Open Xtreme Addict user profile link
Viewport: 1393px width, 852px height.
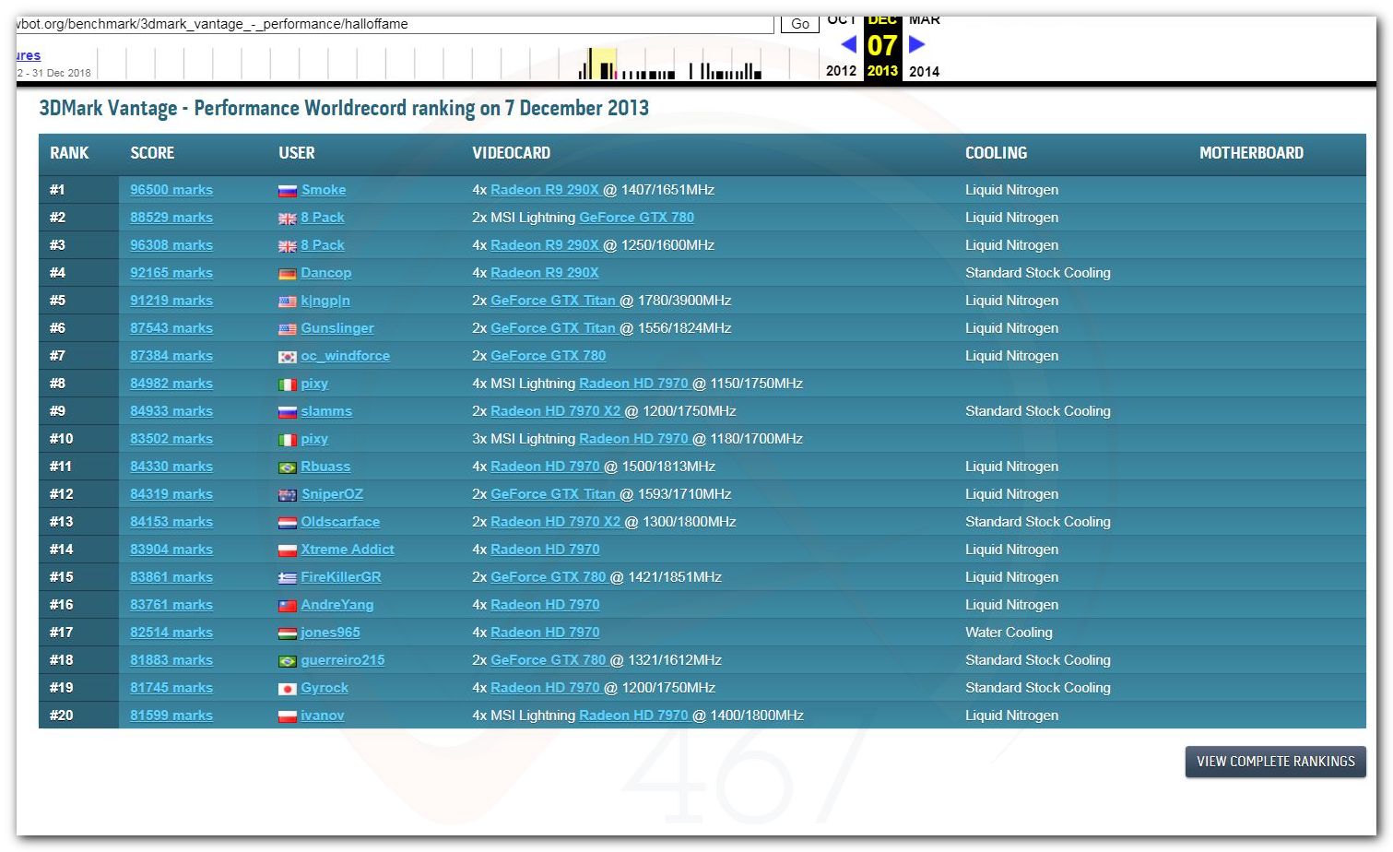click(348, 550)
